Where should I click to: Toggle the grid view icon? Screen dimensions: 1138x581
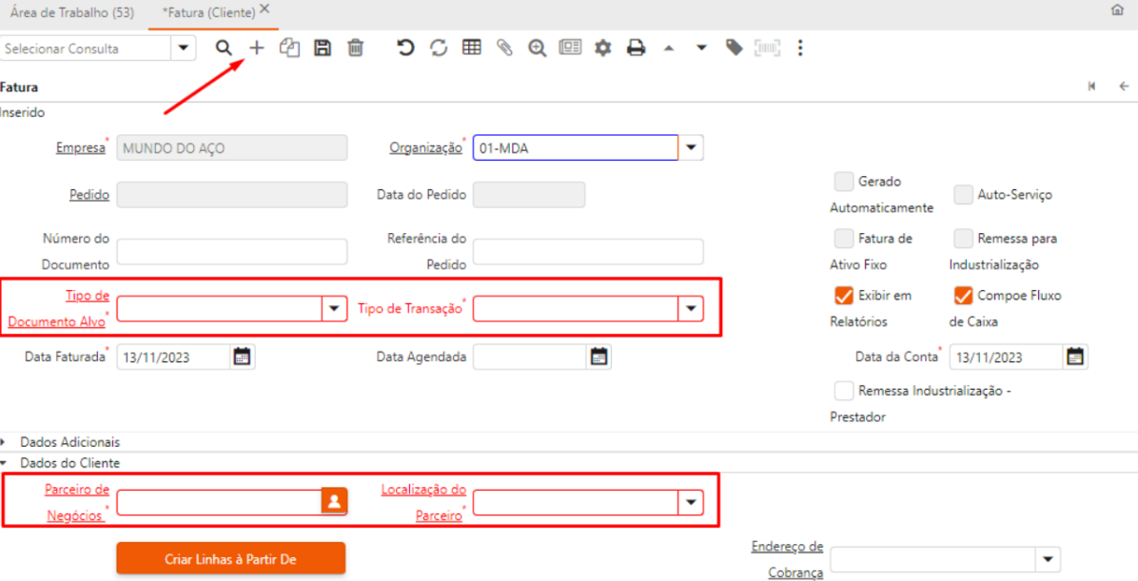tap(472, 48)
